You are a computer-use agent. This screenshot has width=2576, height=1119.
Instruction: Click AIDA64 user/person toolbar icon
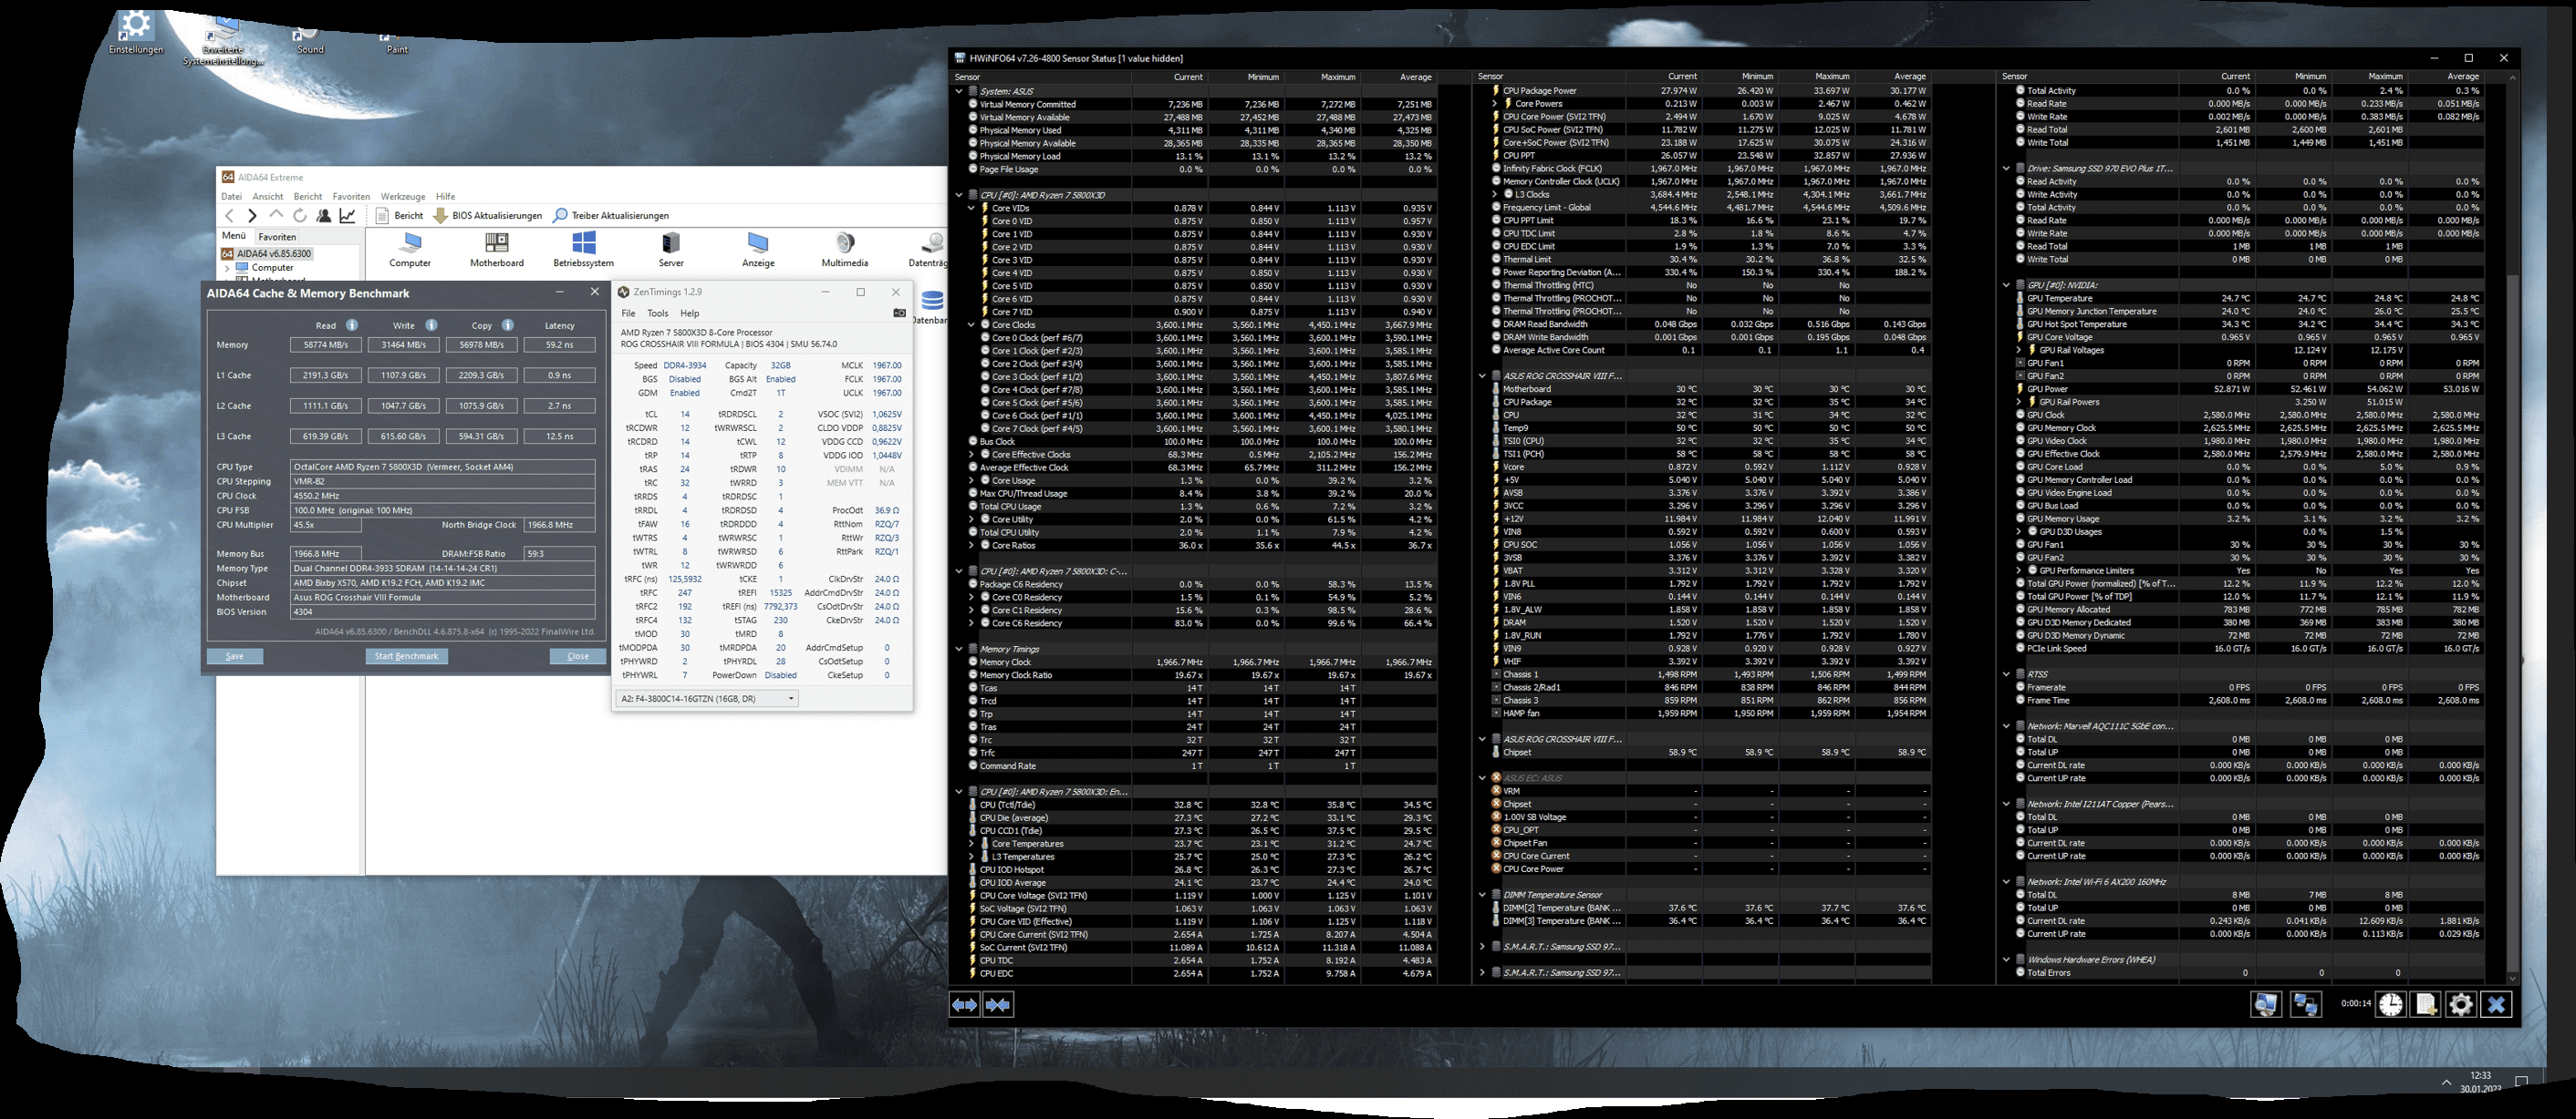[323, 216]
